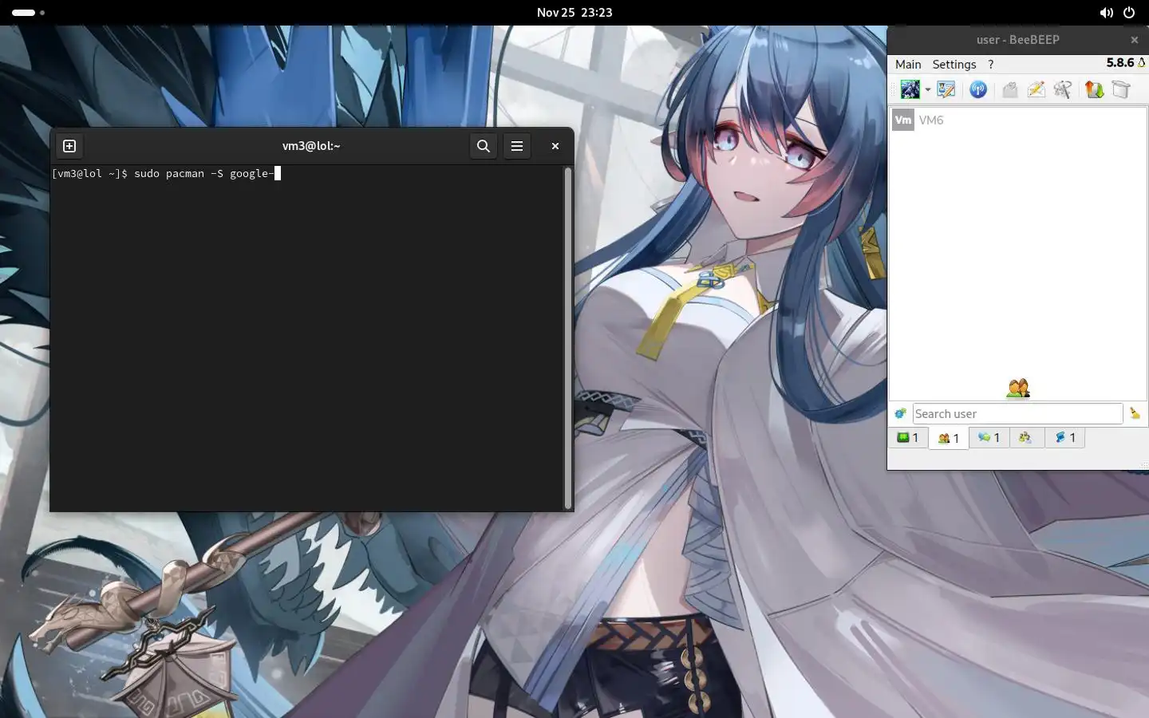Viewport: 1149px width, 718px height.
Task: Open the terminal hamburger menu
Action: point(517,146)
